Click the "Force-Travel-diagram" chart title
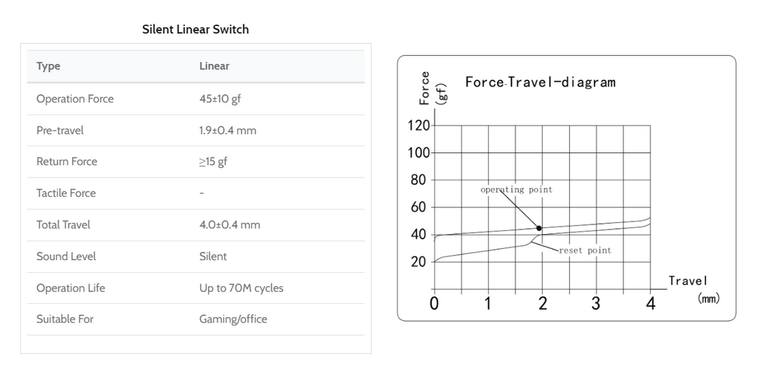 coord(540,82)
